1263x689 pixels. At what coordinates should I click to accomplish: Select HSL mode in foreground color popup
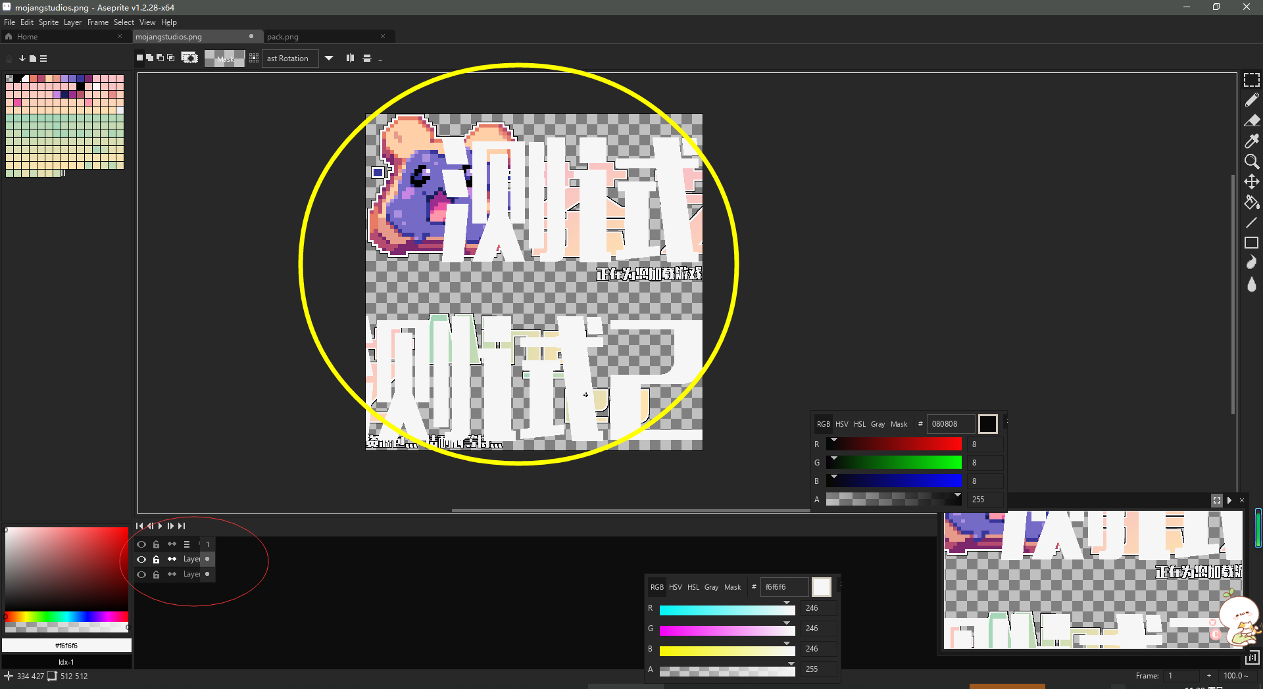pos(693,587)
